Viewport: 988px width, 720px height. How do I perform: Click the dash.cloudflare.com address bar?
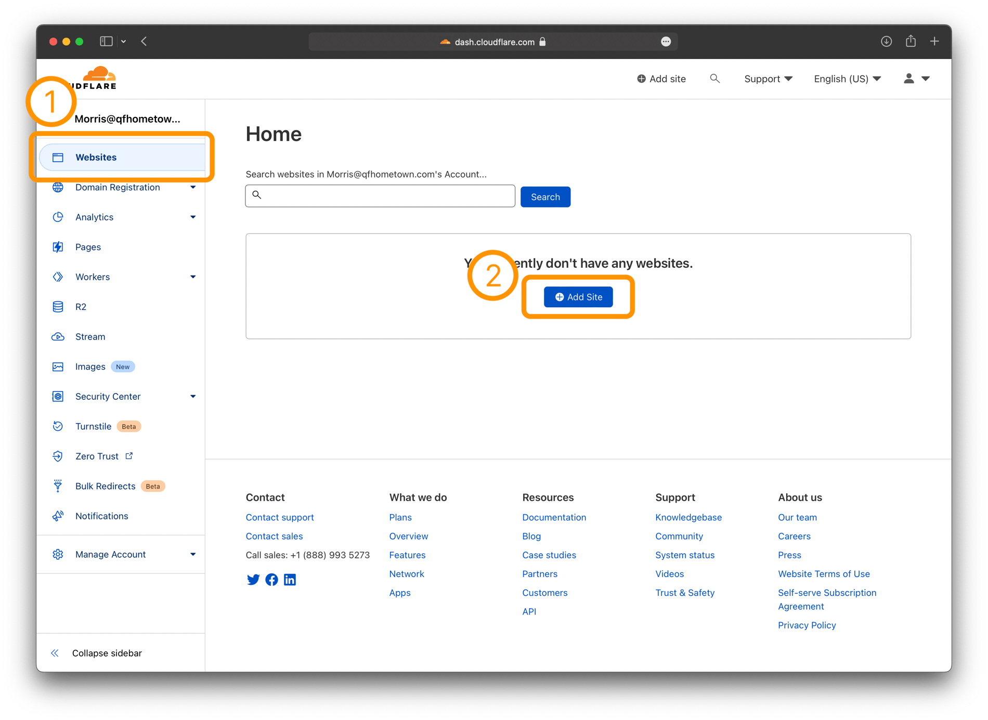pyautogui.click(x=493, y=42)
